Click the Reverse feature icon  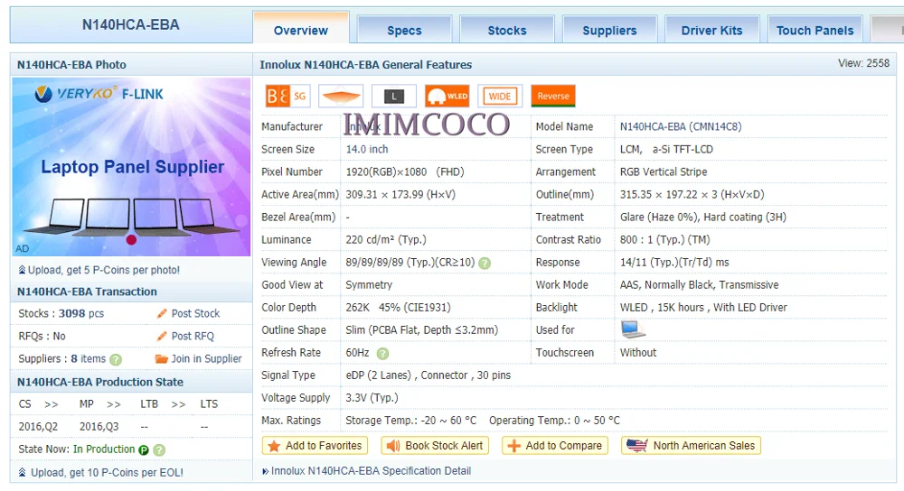pyautogui.click(x=553, y=97)
